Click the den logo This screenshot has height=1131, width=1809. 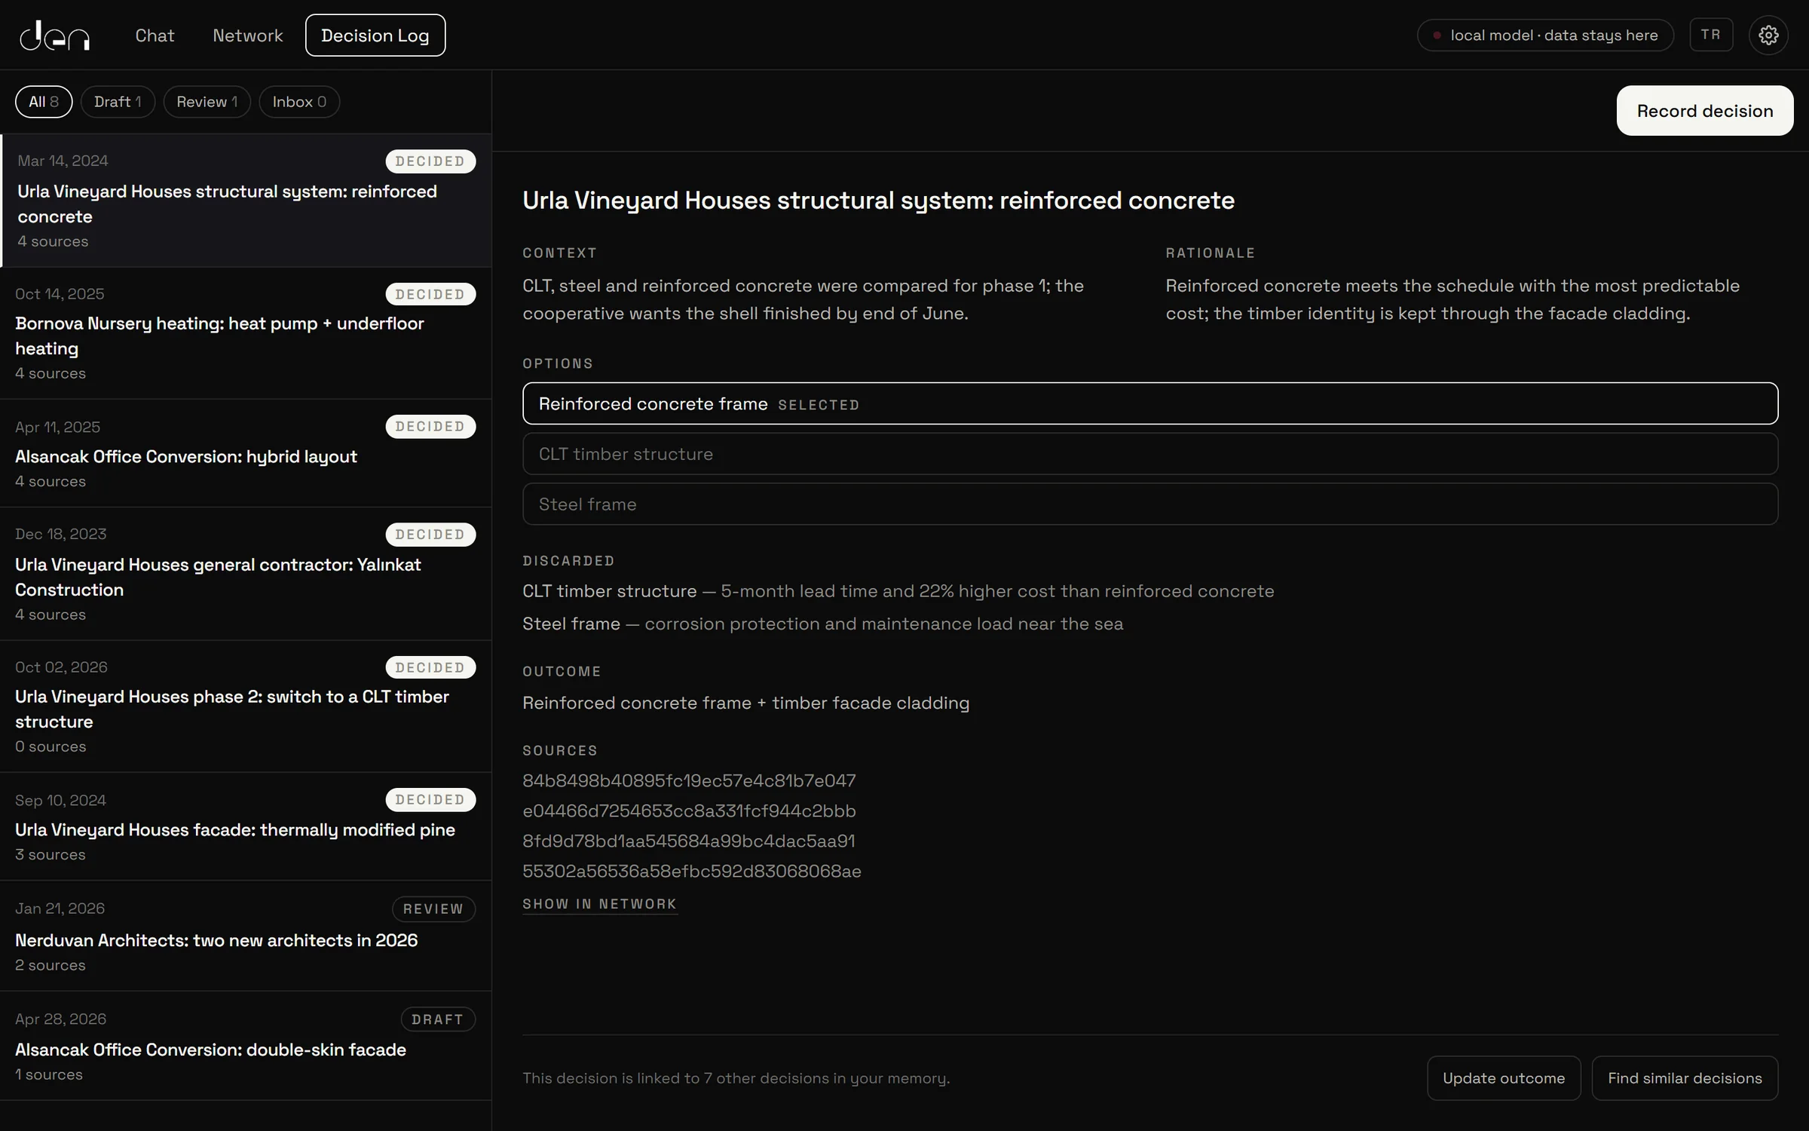coord(54,35)
